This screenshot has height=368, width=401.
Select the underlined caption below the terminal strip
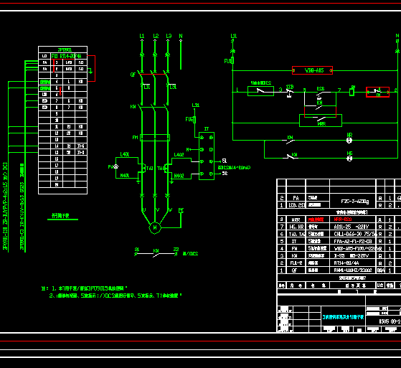pyautogui.click(x=60, y=216)
